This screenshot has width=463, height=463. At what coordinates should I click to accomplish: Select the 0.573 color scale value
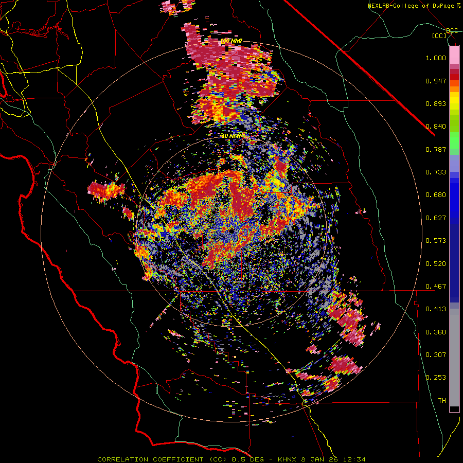[x=436, y=241]
